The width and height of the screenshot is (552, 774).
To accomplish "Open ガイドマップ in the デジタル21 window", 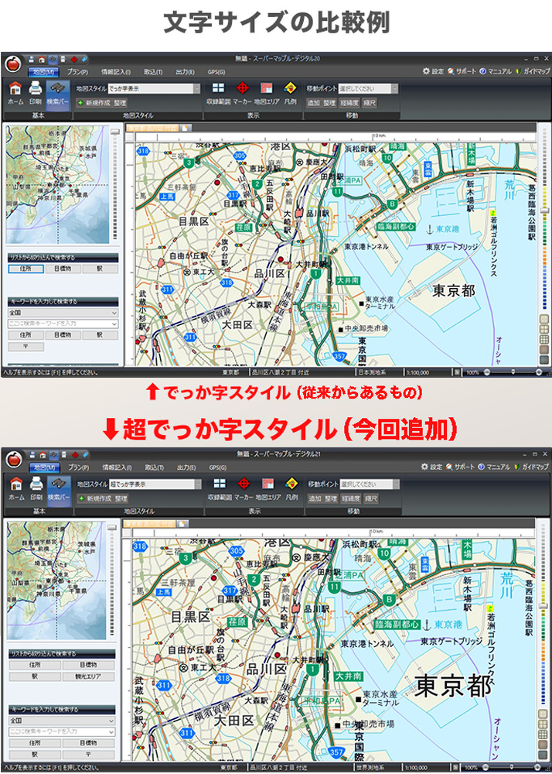I will [x=532, y=467].
